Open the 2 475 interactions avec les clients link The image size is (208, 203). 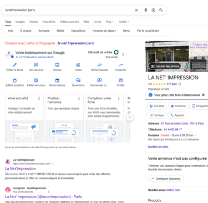tap(37, 57)
